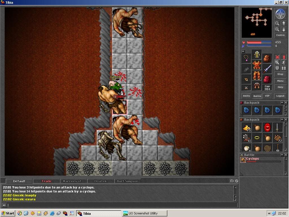Click the Logout button
This screenshot has height=217, width=289.
click(280, 96)
